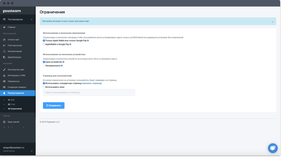Click the Тестирование card icon
This screenshot has height=158, width=288.
[x=4, y=19]
